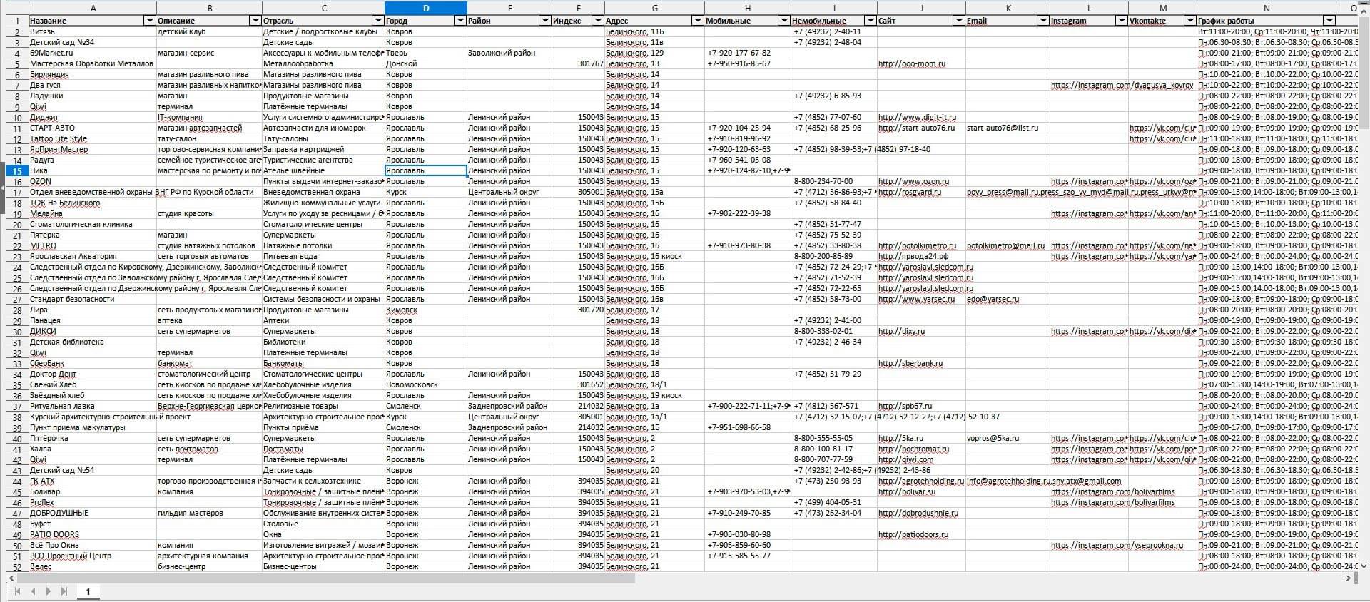Image resolution: width=1370 pixels, height=602 pixels.
Task: Go to the first sheet using navigation arrow
Action: click(x=17, y=591)
